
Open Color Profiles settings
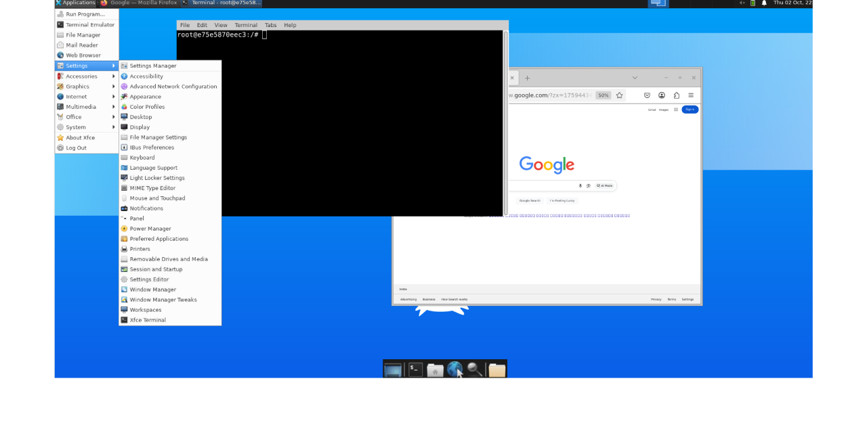170,107
